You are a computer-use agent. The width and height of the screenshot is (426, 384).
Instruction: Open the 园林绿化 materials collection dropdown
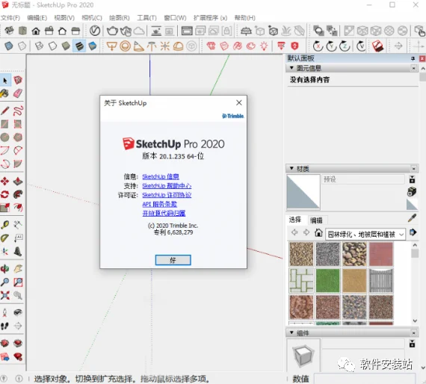(365, 234)
